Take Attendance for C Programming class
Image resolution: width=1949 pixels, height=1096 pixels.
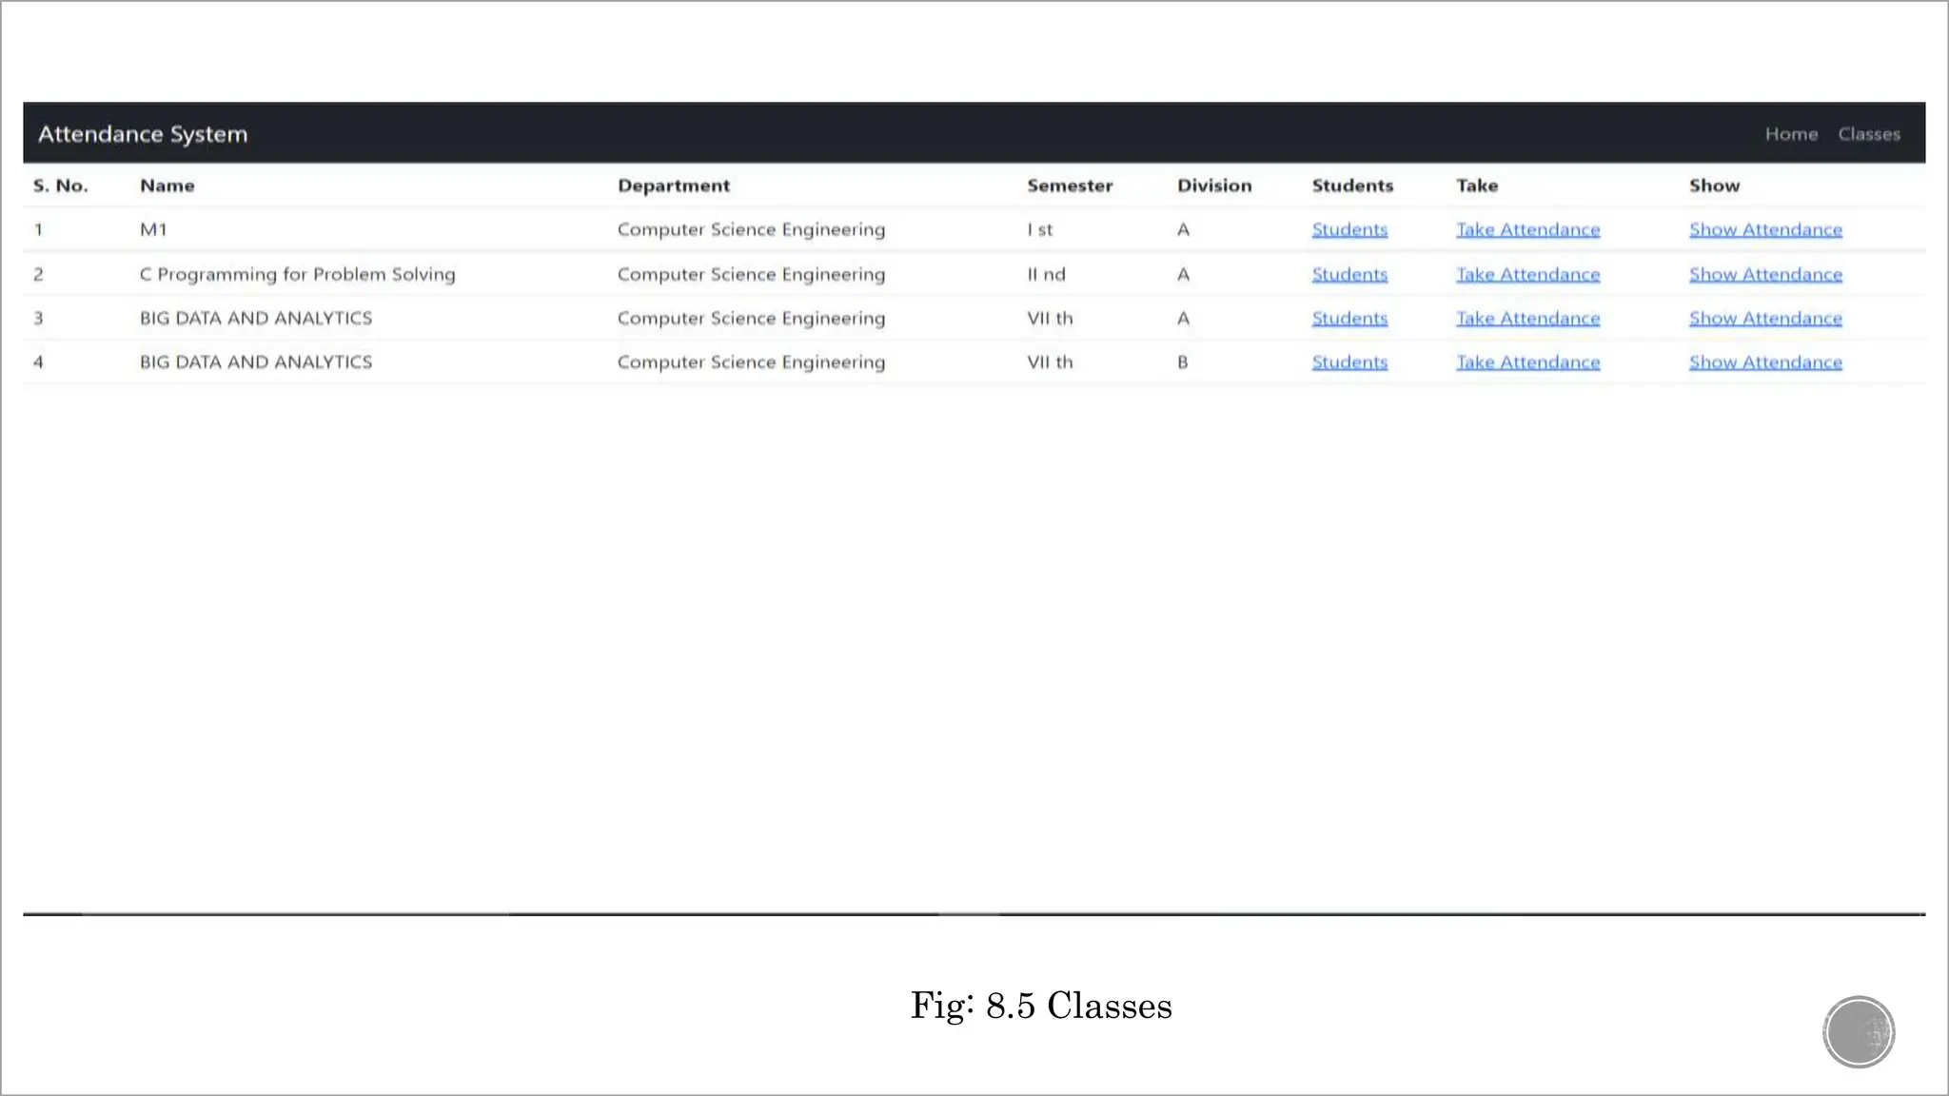(x=1527, y=274)
